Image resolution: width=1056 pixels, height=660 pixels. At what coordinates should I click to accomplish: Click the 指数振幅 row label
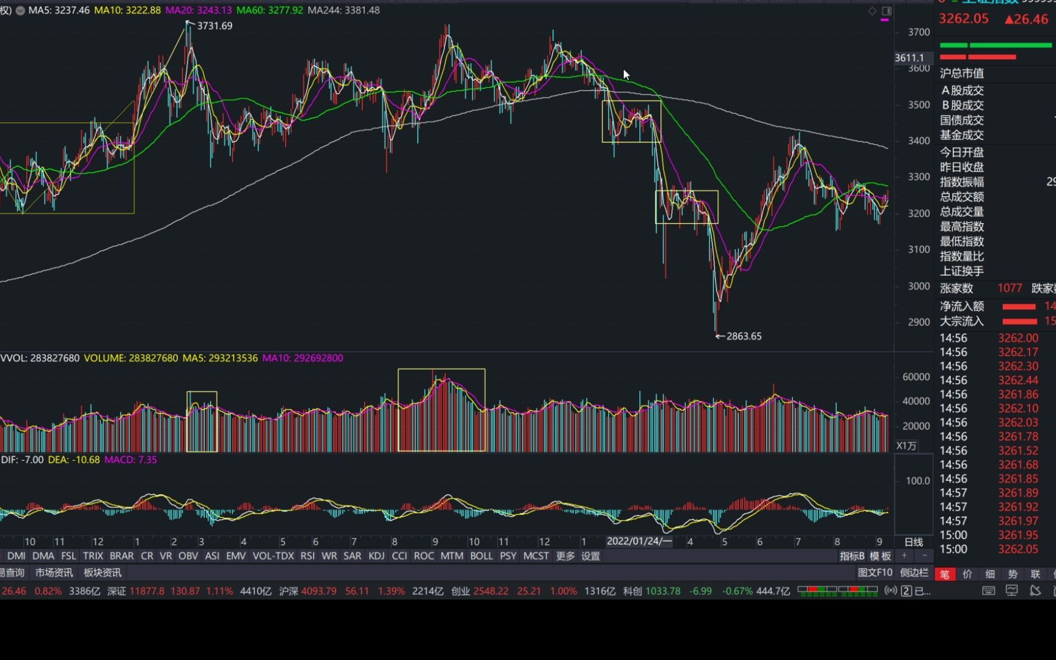click(x=962, y=182)
